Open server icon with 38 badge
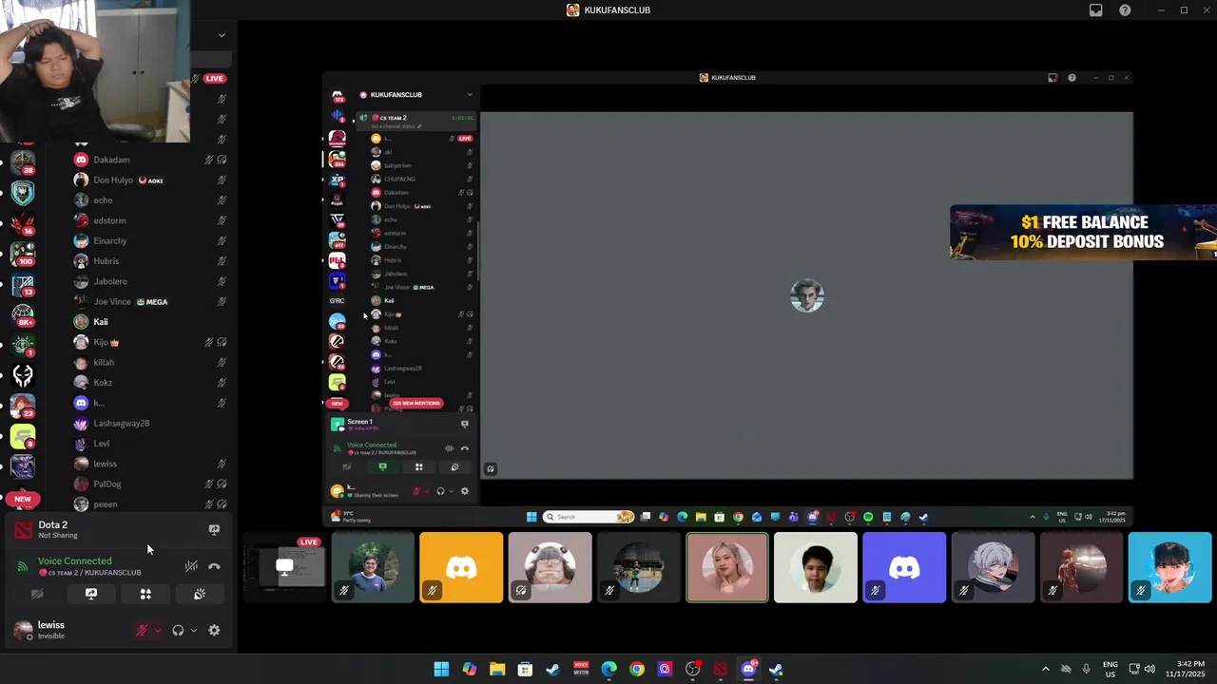1217x684 pixels. point(23,162)
